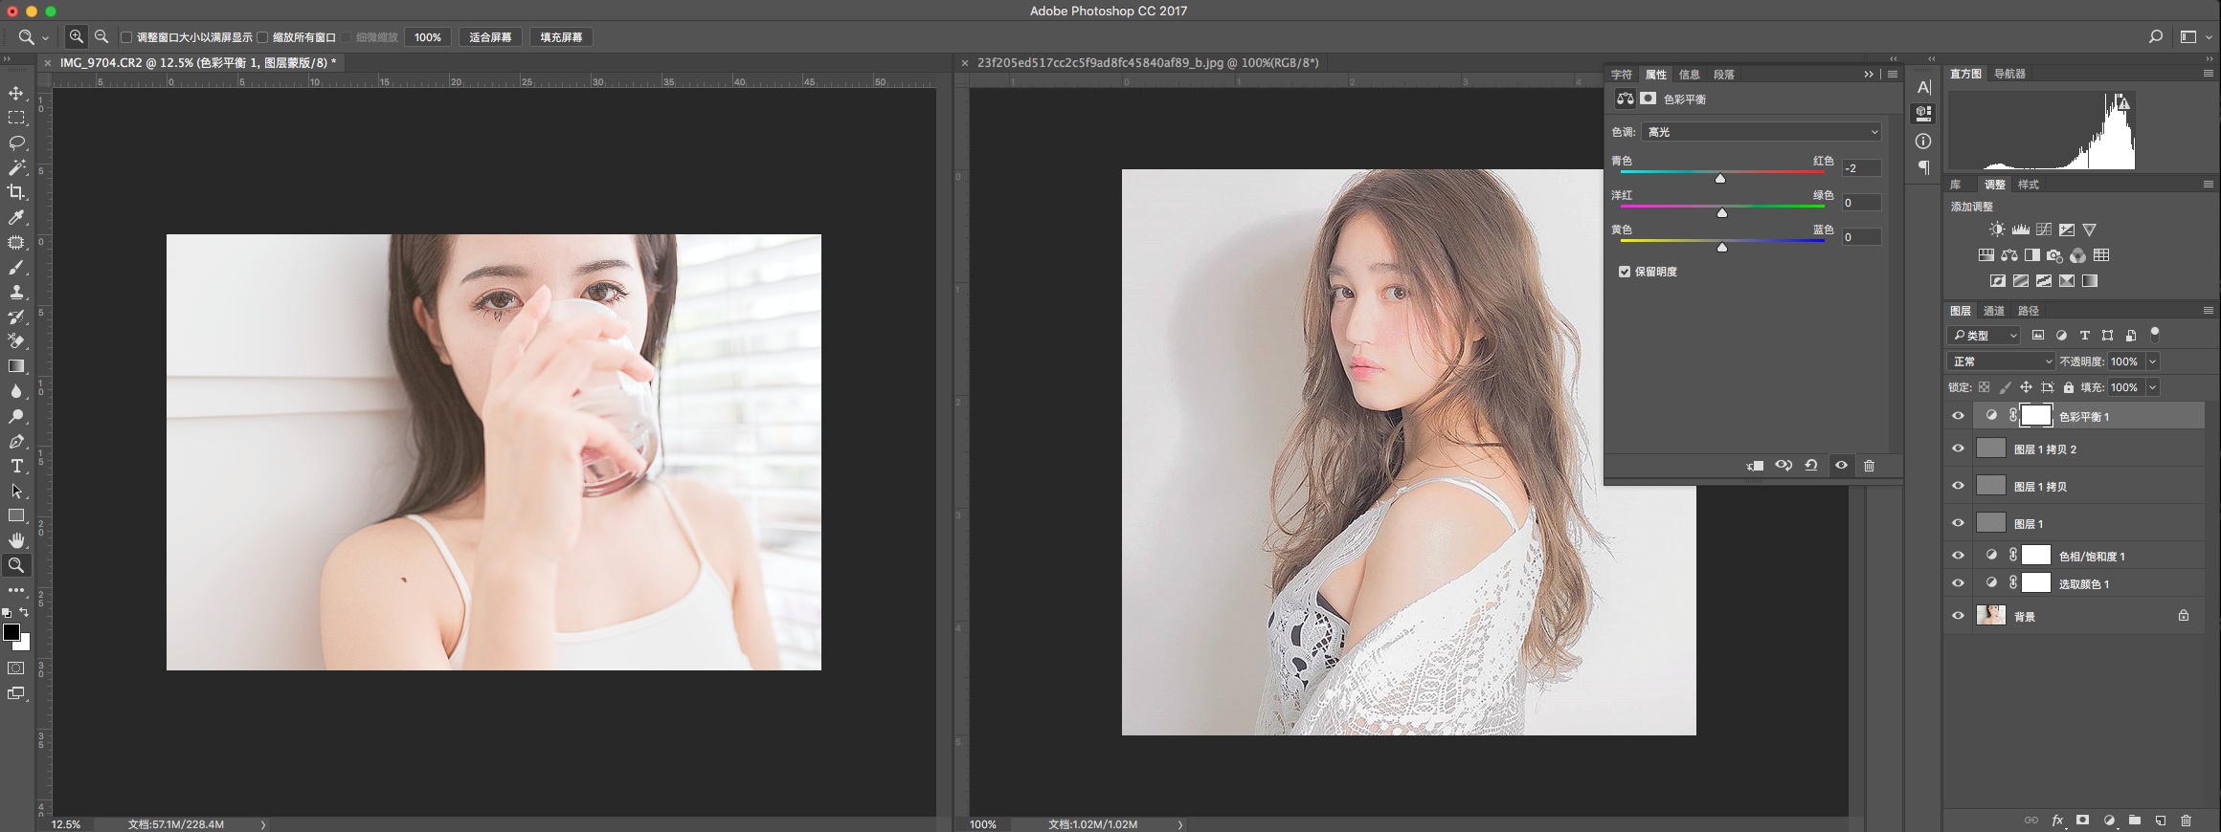Hide the 色相/饱和度 1 layer
The height and width of the screenshot is (832, 2221).
(x=1958, y=556)
